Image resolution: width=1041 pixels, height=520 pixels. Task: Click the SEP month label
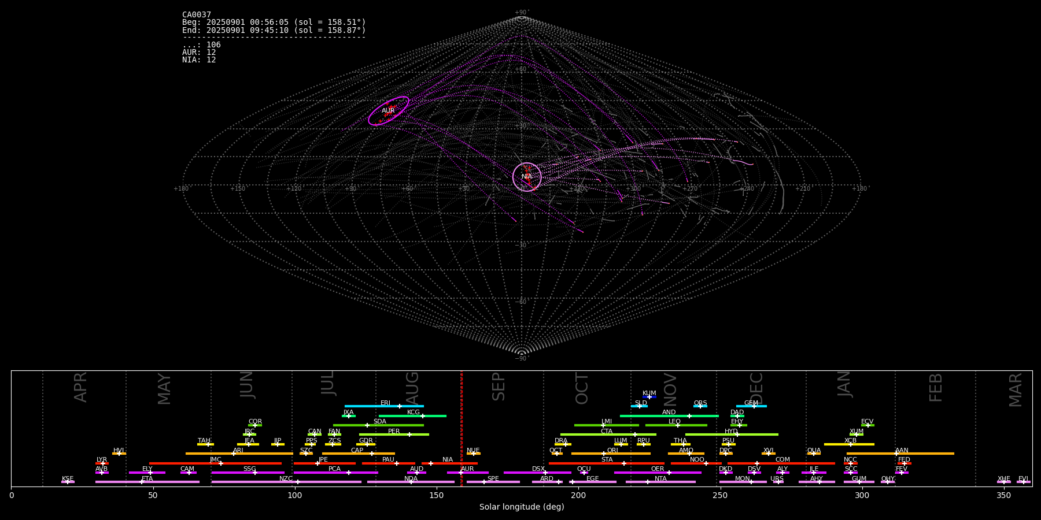[499, 387]
